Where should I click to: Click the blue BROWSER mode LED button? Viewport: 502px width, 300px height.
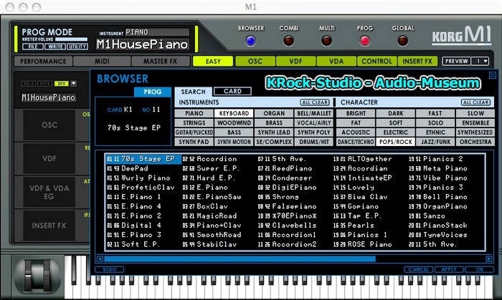pos(250,41)
